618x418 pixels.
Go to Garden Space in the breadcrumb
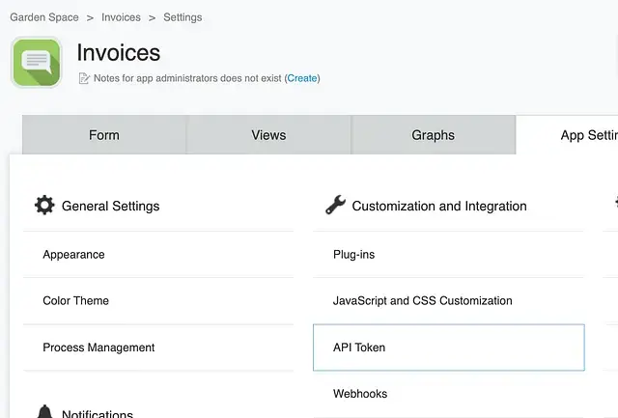pos(44,17)
